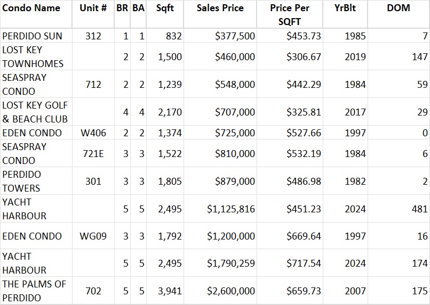This screenshot has height=305, width=430.
Task: Select the PERDIDO TOWERS name cell
Action: pos(21,181)
